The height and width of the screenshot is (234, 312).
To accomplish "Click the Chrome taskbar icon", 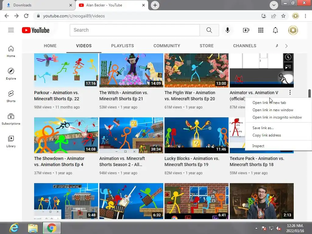I will point(52,228).
